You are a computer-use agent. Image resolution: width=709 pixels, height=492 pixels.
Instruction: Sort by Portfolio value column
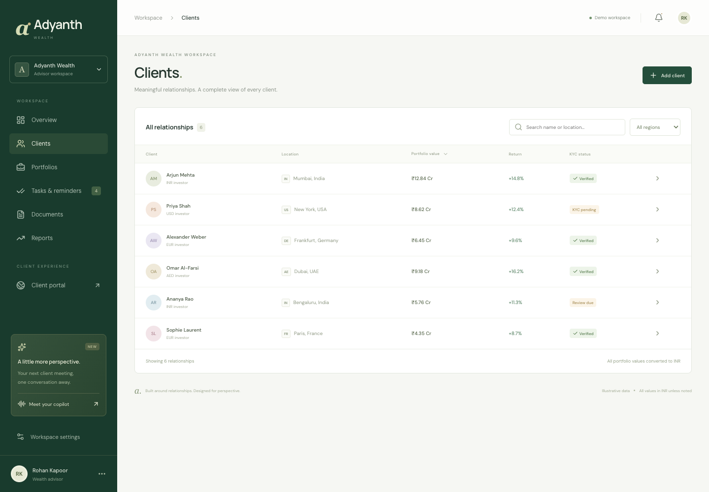pyautogui.click(x=429, y=154)
